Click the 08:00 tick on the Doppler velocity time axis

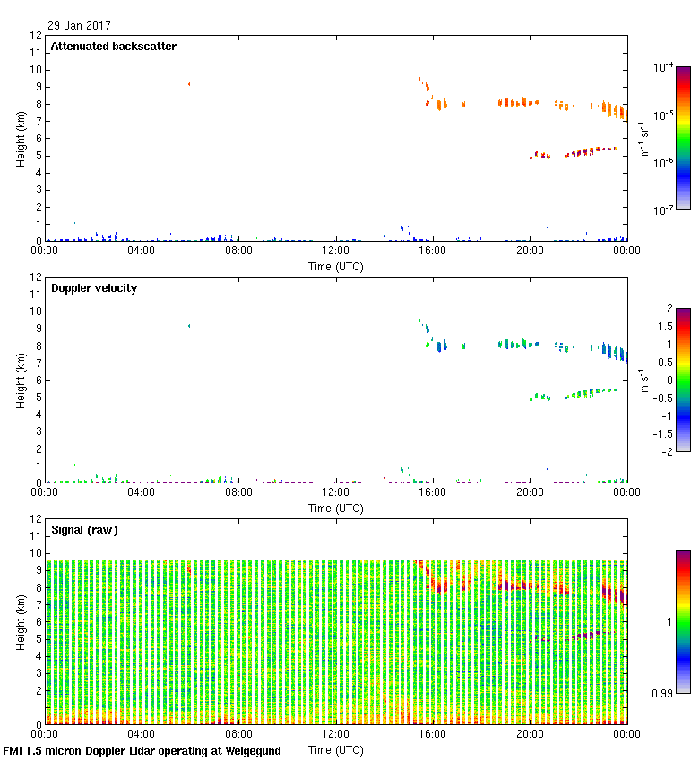pyautogui.click(x=238, y=492)
